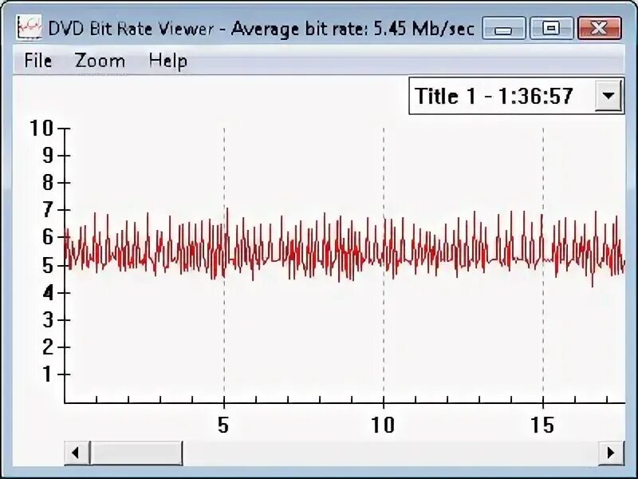The width and height of the screenshot is (638, 479).
Task: Close the DVD Bit Rate Viewer window
Action: [x=600, y=28]
